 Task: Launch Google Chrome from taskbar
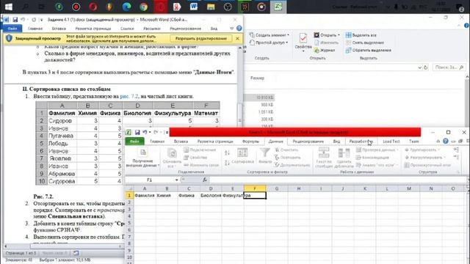[143, 7]
